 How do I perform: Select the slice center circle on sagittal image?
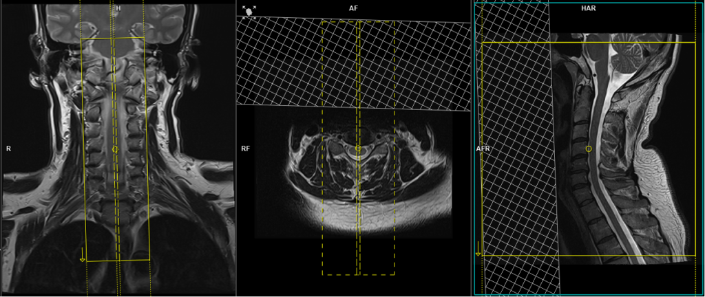[589, 148]
